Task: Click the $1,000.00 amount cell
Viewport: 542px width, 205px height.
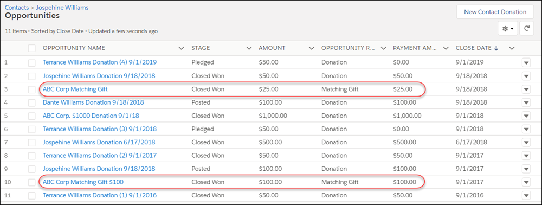Action: (273, 116)
